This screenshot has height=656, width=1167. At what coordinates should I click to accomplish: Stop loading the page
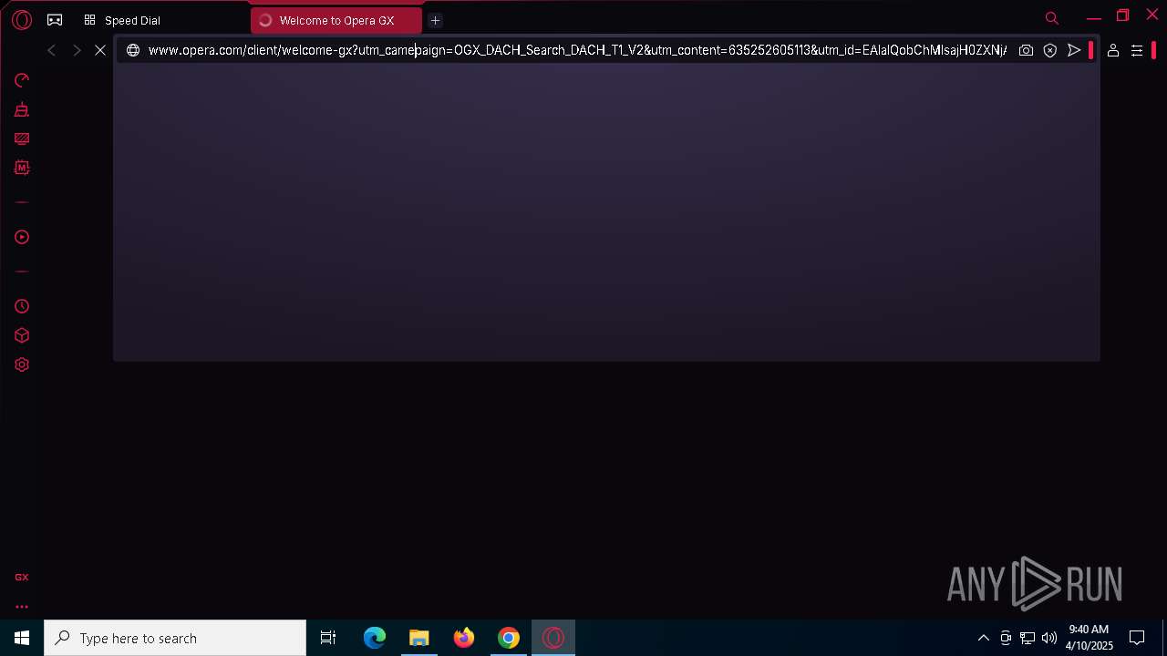click(x=100, y=50)
